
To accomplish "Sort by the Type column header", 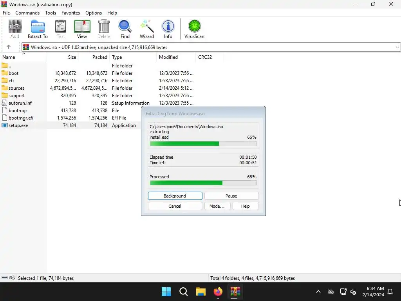I will (x=133, y=57).
